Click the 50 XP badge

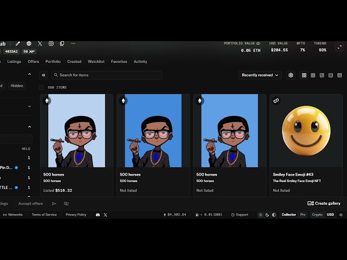[x=29, y=51]
